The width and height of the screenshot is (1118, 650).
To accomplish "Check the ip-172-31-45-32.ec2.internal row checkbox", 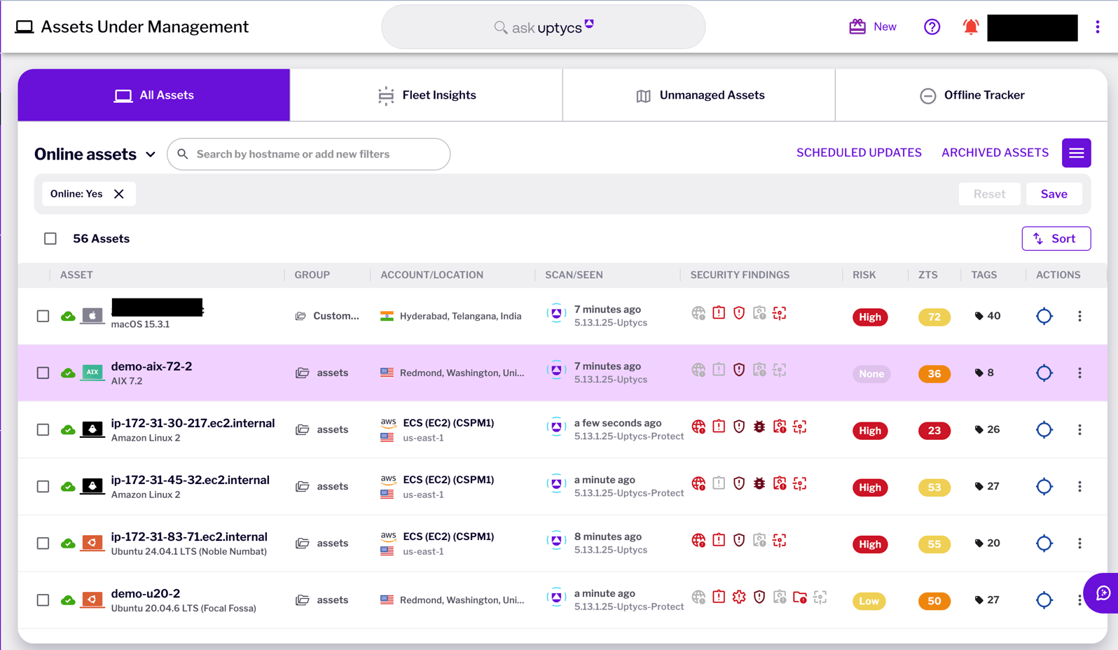I will click(x=43, y=486).
